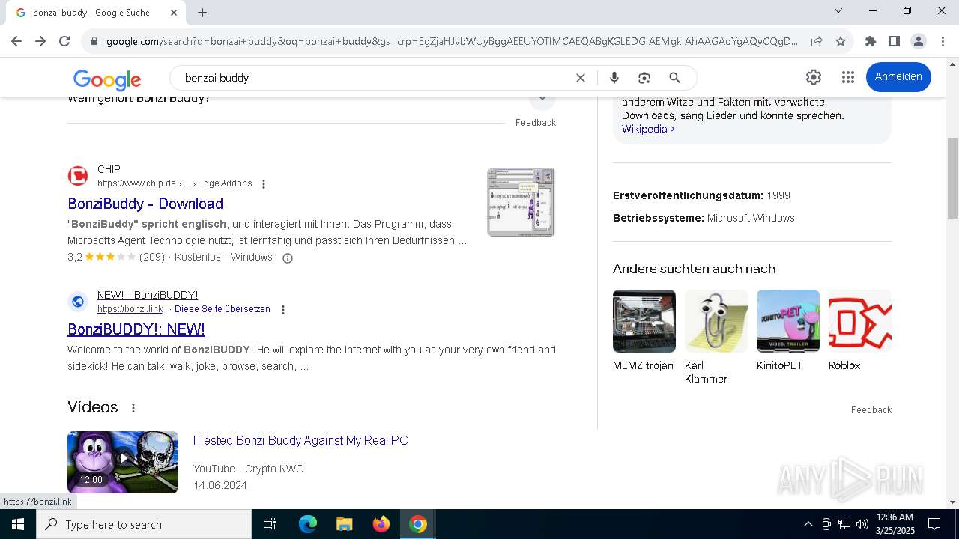Screen dimensions: 959x539
Task: Open the Google apps grid
Action: tap(848, 77)
